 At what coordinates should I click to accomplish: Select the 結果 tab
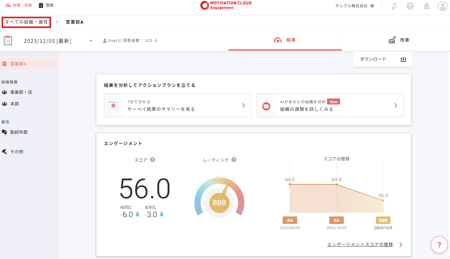285,40
